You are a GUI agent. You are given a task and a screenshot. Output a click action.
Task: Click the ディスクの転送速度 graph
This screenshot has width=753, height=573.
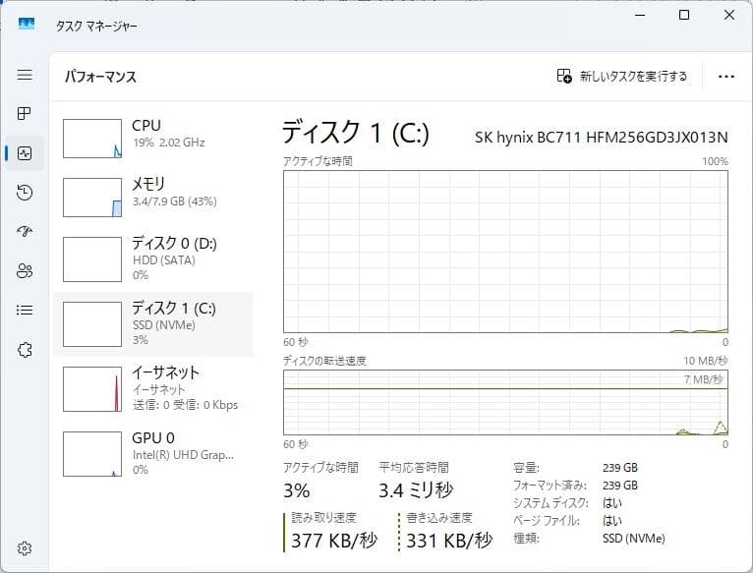[x=505, y=403]
